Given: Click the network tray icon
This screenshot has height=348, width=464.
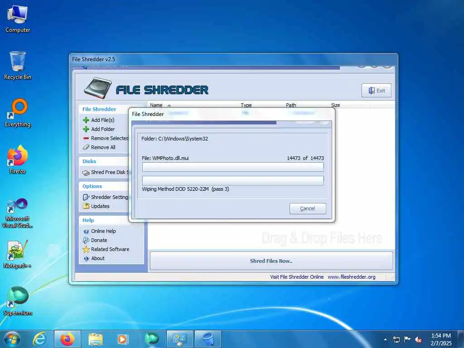Looking at the screenshot, I should tap(396, 339).
